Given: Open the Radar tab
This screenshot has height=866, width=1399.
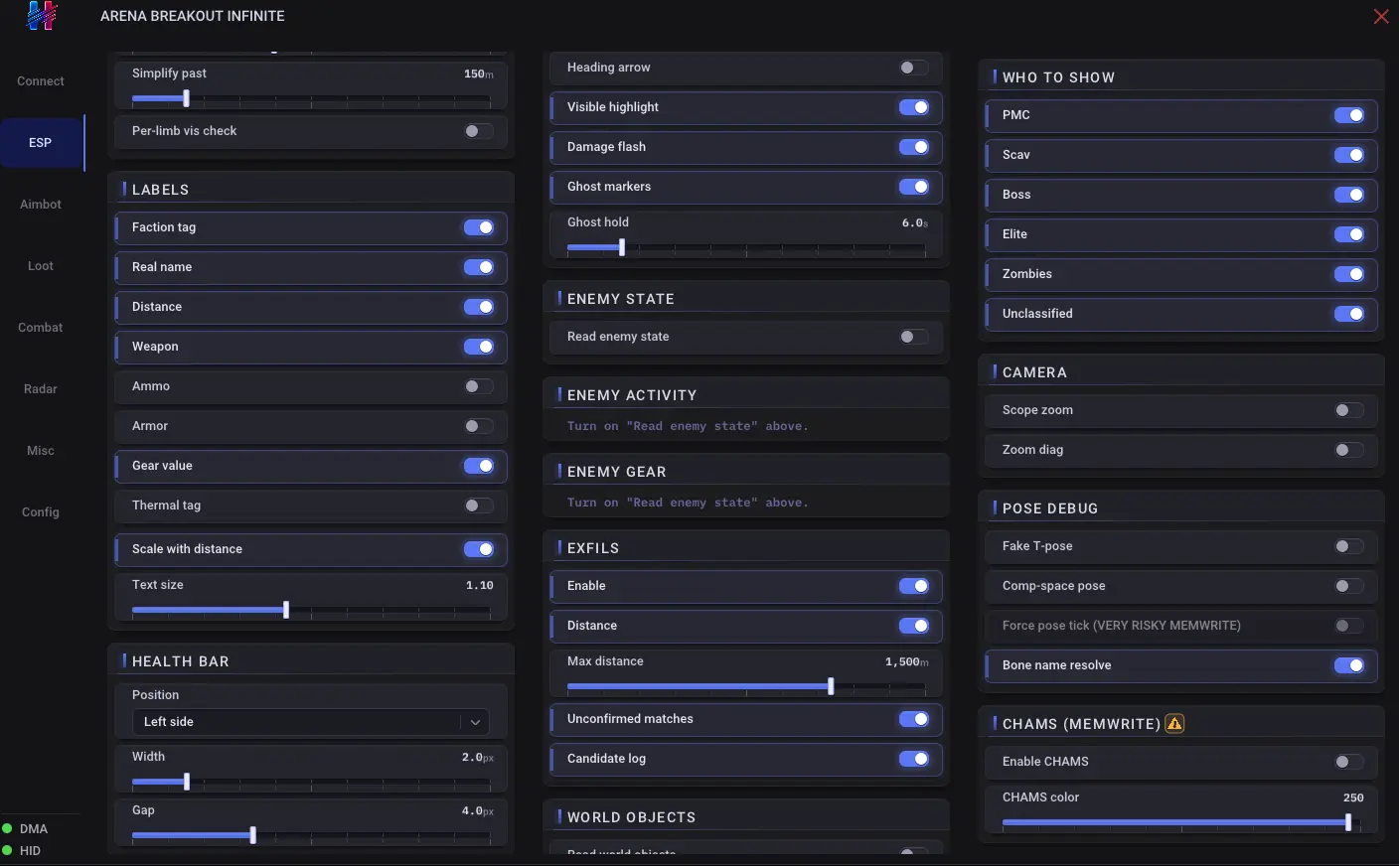Looking at the screenshot, I should 41,389.
